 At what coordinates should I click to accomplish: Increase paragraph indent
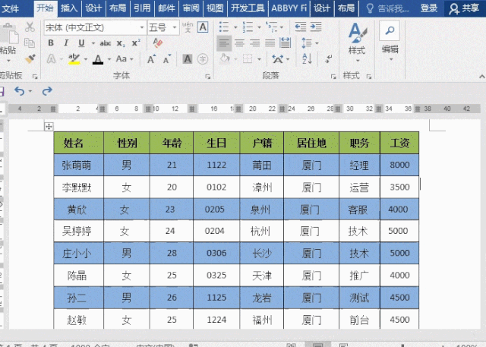316,27
